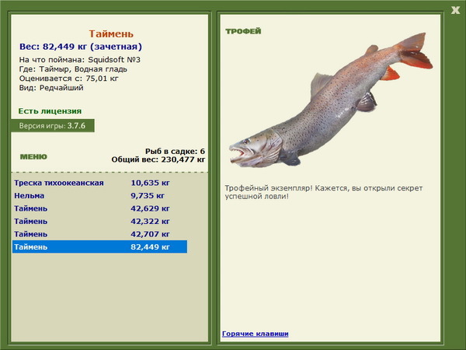Click the Версия игры: 3.7.6 label
466x350 pixels.
53,125
